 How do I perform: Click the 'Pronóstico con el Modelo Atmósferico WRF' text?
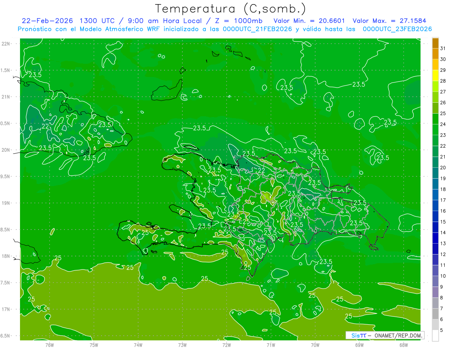(89, 29)
